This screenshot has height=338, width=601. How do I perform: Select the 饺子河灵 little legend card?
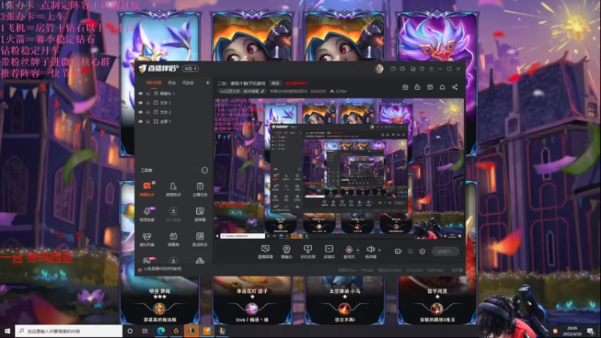point(437,300)
